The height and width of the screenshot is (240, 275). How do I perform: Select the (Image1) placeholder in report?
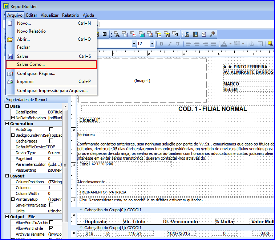click(x=142, y=81)
